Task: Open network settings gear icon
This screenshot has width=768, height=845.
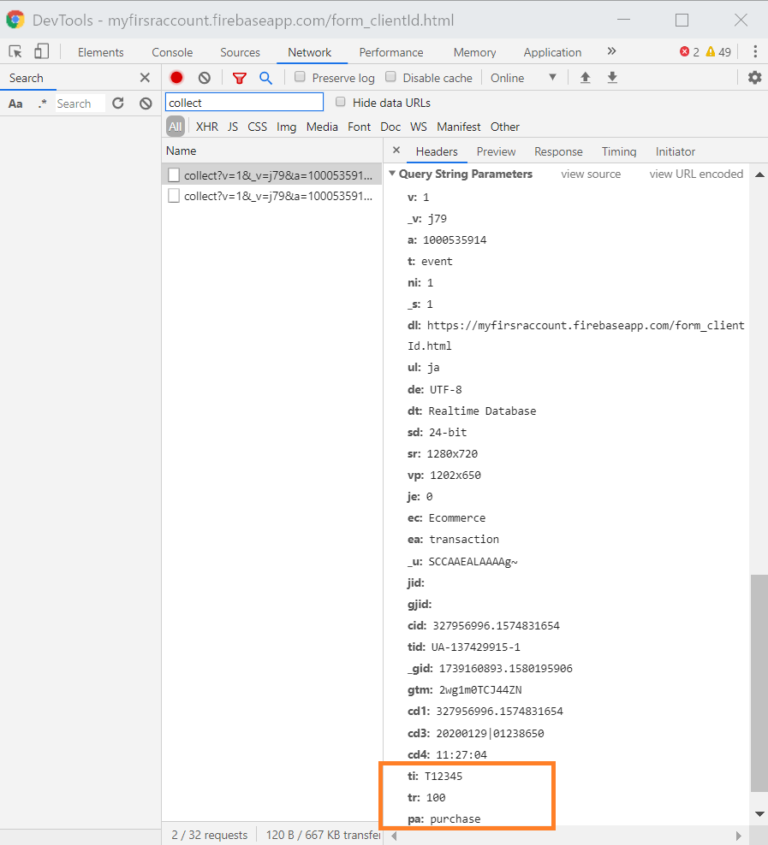Action: [754, 78]
